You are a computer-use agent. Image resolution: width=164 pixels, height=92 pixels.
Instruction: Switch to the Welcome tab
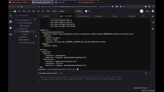click(46, 16)
